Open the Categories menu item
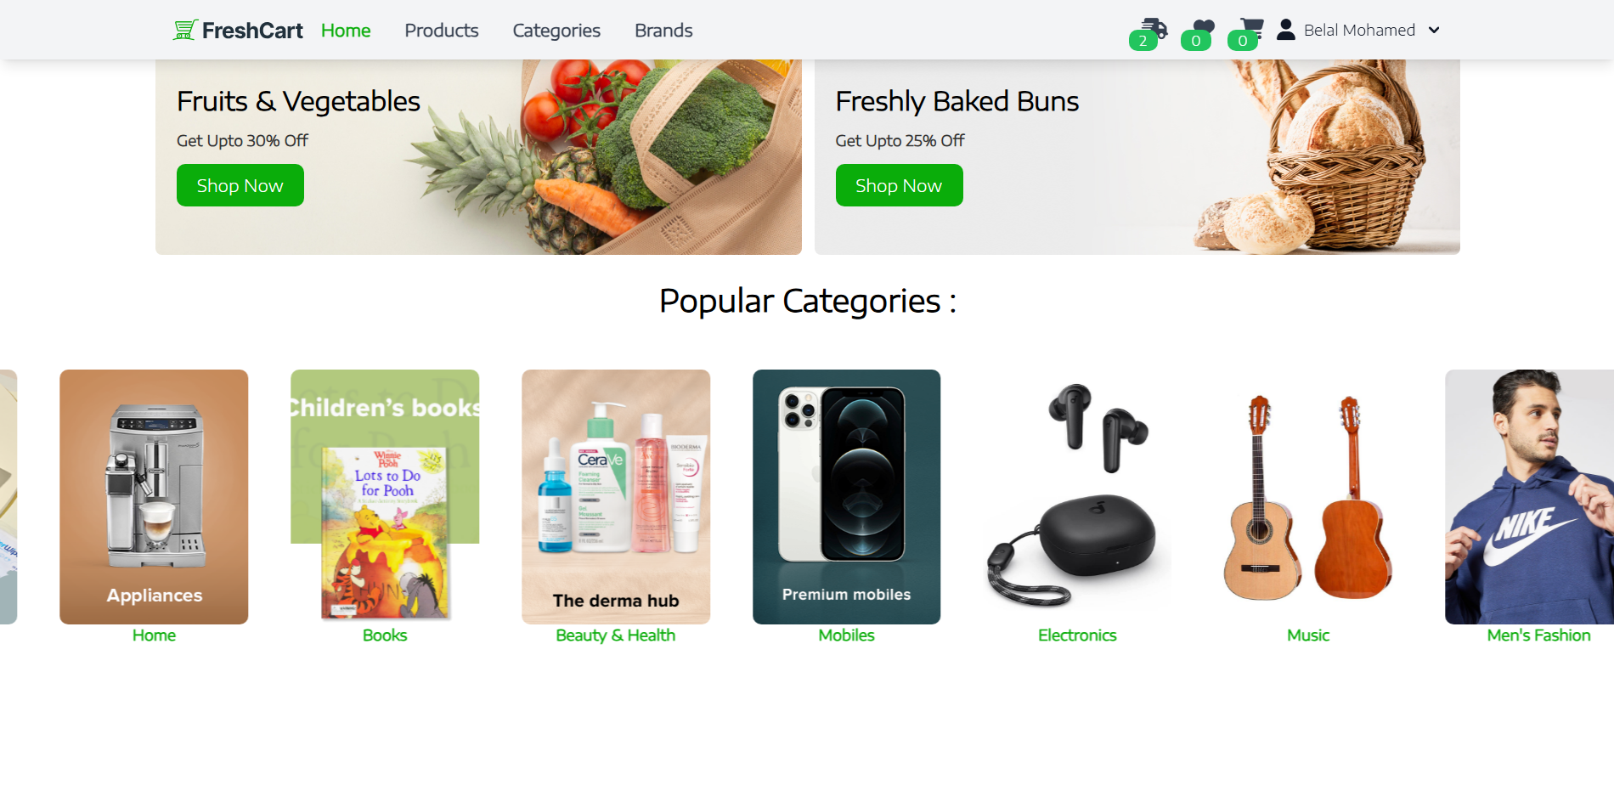This screenshot has height=785, width=1614. click(556, 31)
